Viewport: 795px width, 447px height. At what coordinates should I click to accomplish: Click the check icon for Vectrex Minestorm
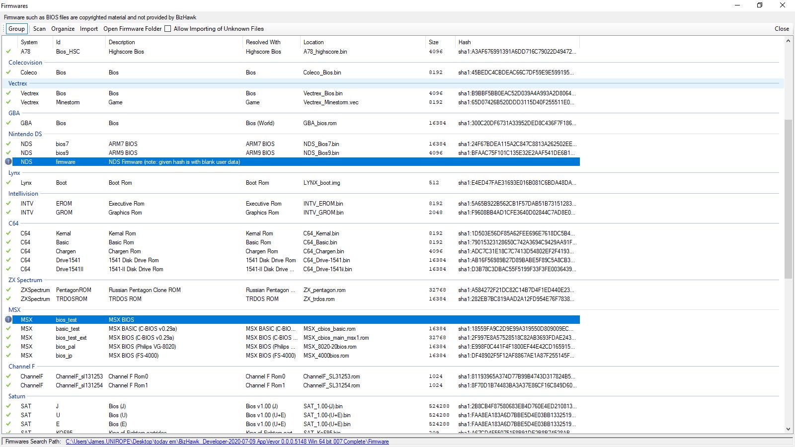click(x=8, y=102)
